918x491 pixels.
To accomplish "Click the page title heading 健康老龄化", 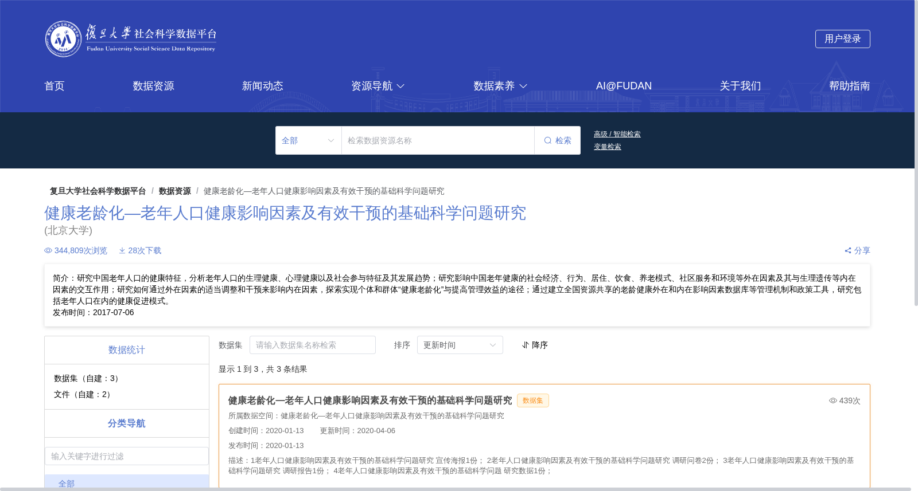I will point(285,213).
